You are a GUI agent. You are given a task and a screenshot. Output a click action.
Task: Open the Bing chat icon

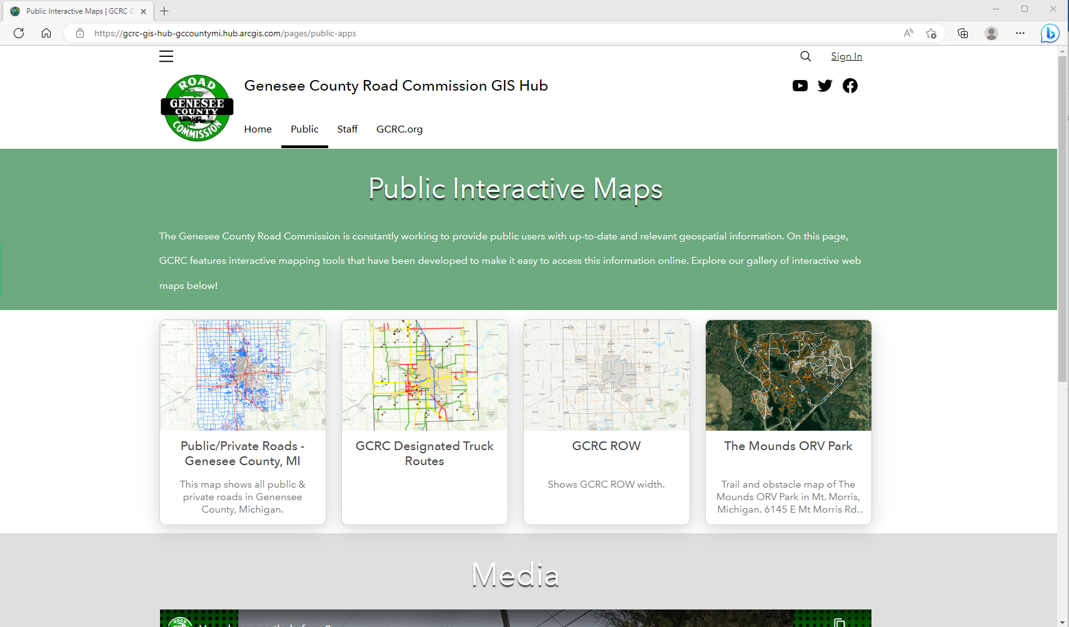(x=1050, y=33)
